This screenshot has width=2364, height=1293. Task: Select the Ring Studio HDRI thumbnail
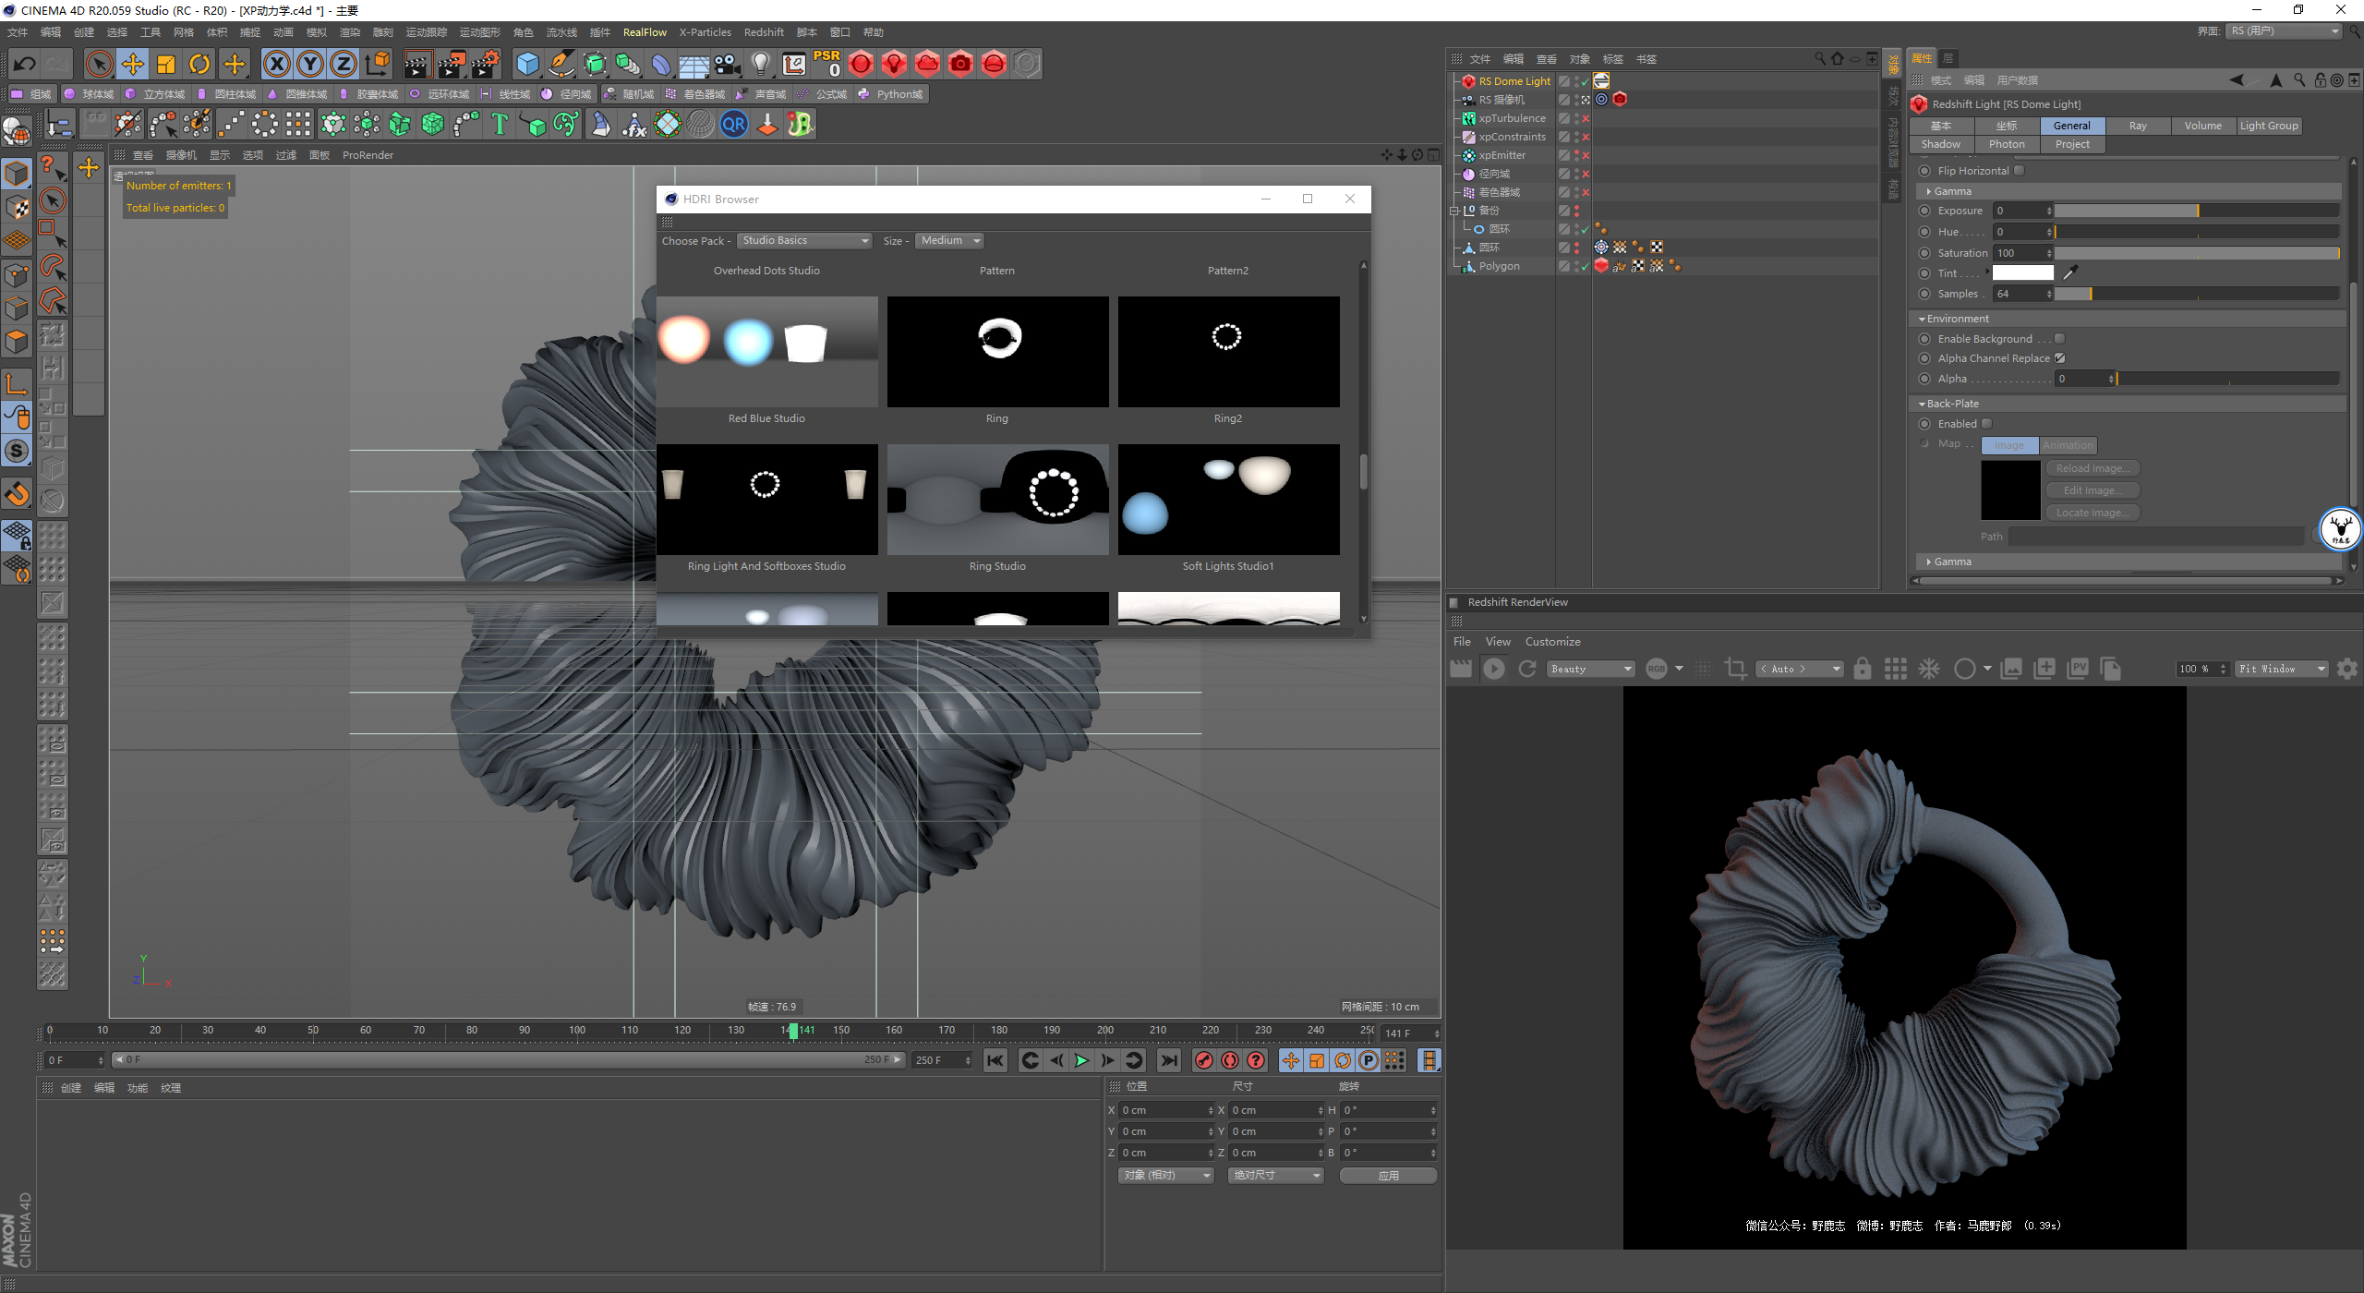(997, 500)
